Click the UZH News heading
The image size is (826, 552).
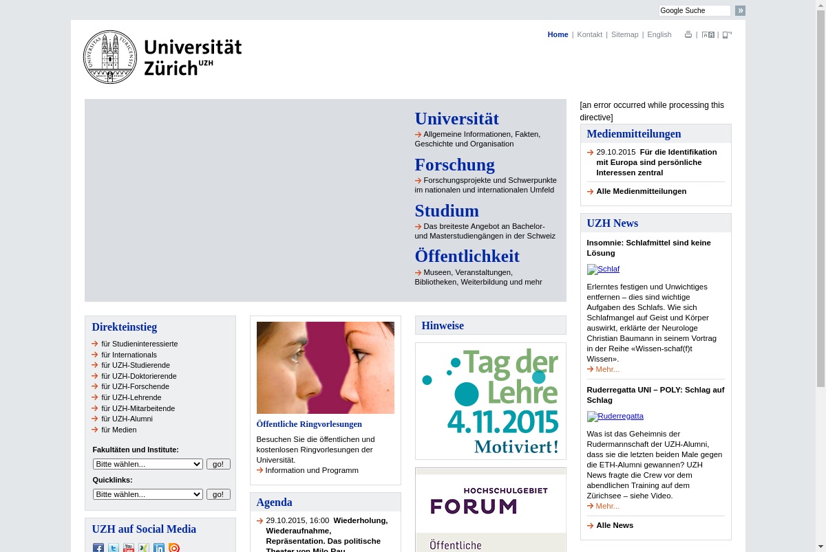613,223
